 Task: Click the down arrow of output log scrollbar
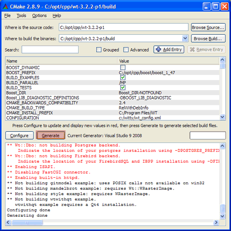[223, 216]
